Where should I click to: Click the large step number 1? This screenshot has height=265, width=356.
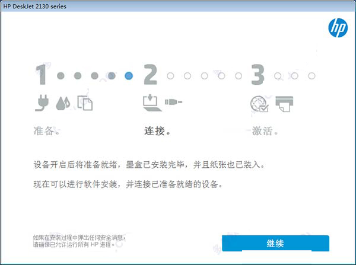tap(42, 75)
